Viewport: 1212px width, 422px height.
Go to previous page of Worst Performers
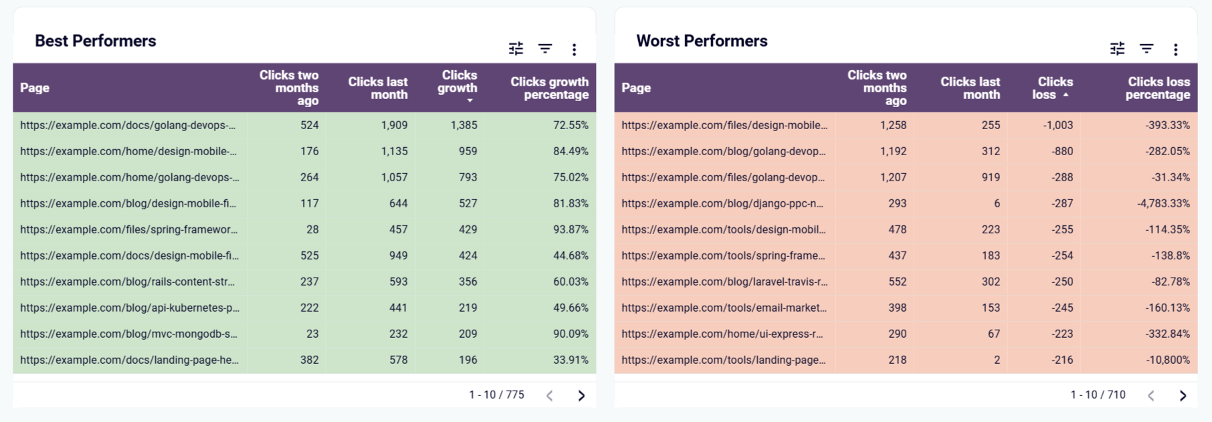(x=1151, y=395)
